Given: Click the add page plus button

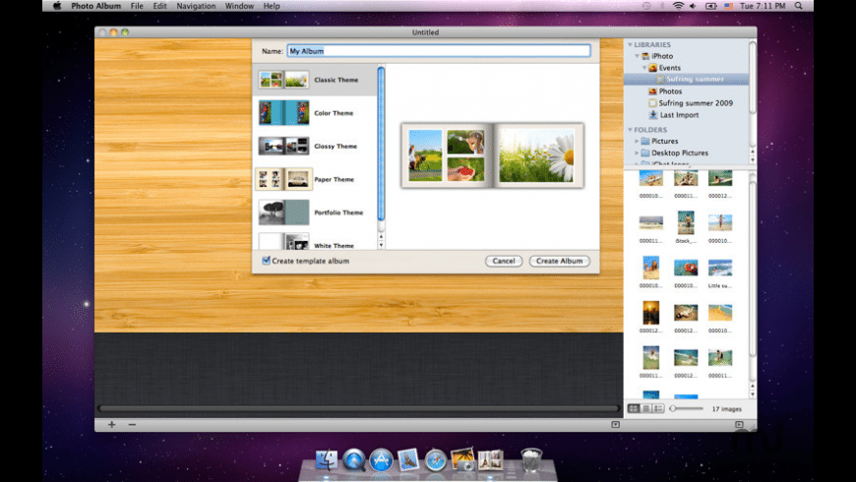Looking at the screenshot, I should point(111,424).
